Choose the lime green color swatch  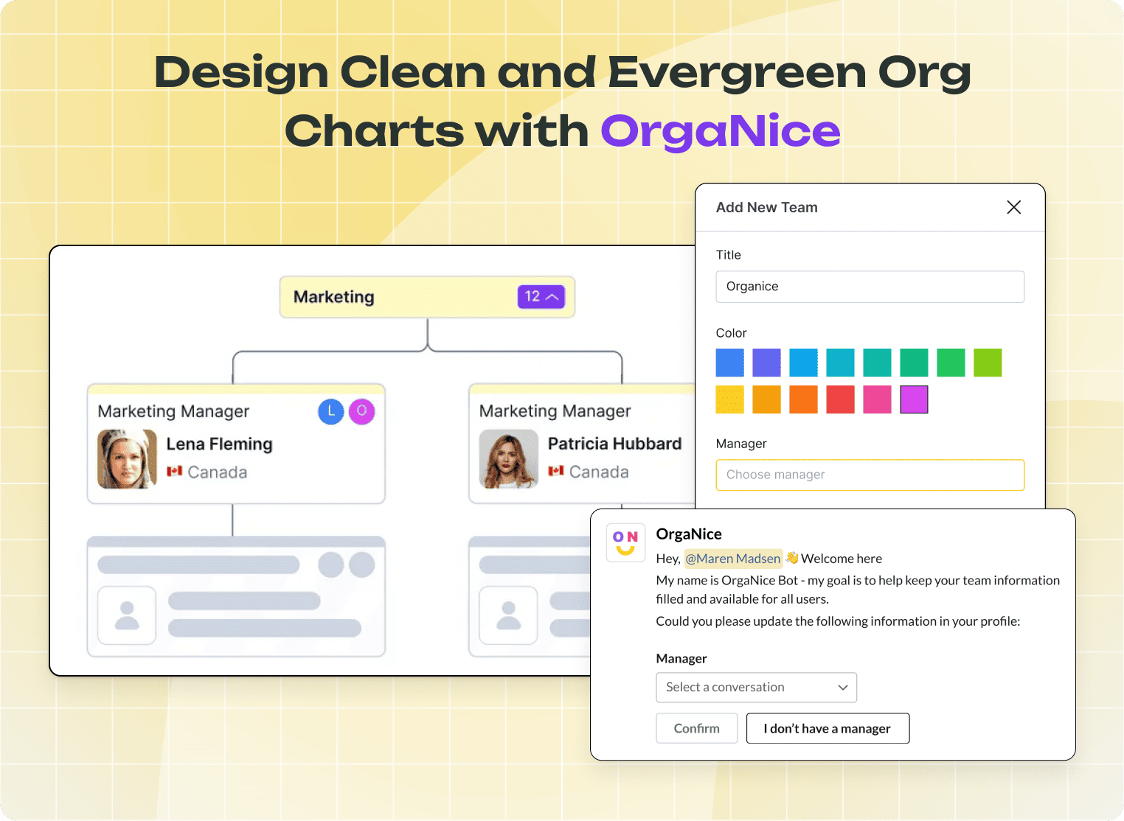pyautogui.click(x=988, y=363)
